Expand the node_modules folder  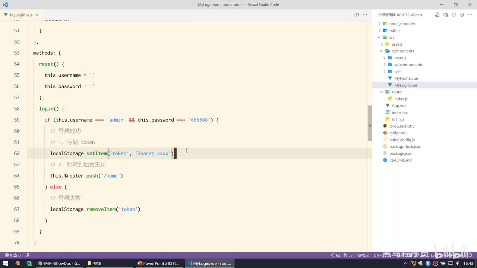(x=380, y=23)
